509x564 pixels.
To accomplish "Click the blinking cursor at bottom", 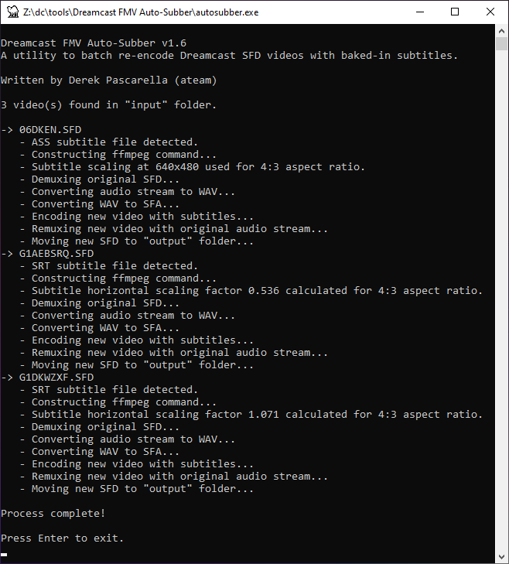I will pos(4,555).
